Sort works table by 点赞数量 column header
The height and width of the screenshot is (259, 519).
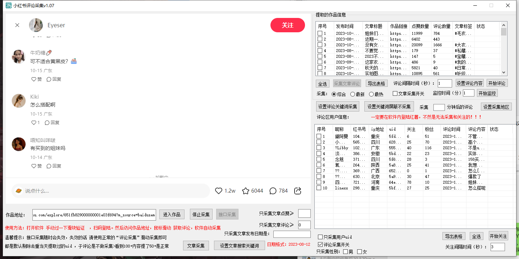point(420,26)
